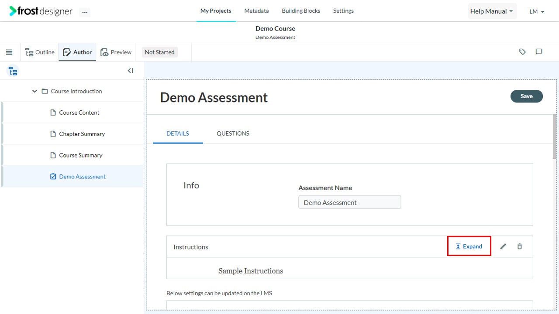Click 'Below settings can be updated on the LMS'

click(219, 293)
